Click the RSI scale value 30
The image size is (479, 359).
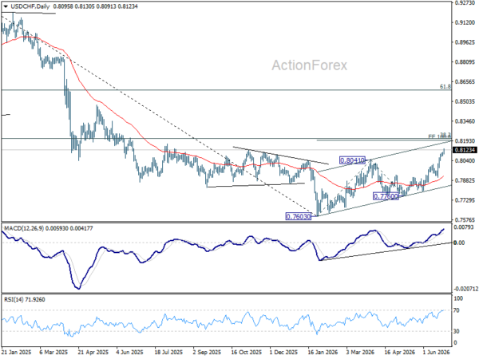click(x=457, y=331)
